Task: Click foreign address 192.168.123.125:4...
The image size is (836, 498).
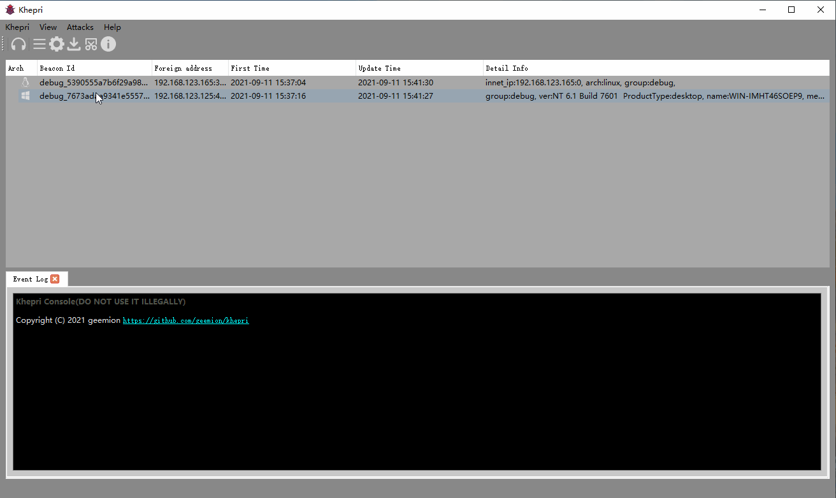Action: pyautogui.click(x=190, y=96)
